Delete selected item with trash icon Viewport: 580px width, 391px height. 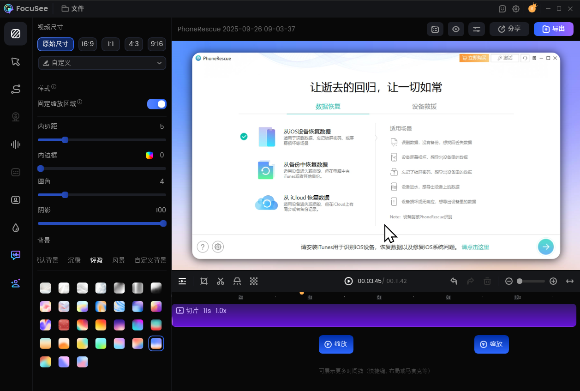coord(487,281)
